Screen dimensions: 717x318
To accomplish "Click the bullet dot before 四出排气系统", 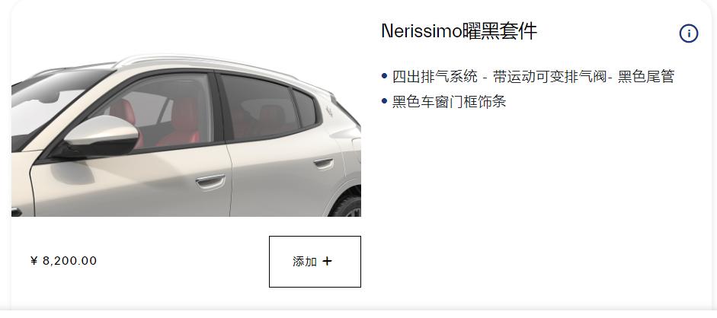I will coord(384,76).
